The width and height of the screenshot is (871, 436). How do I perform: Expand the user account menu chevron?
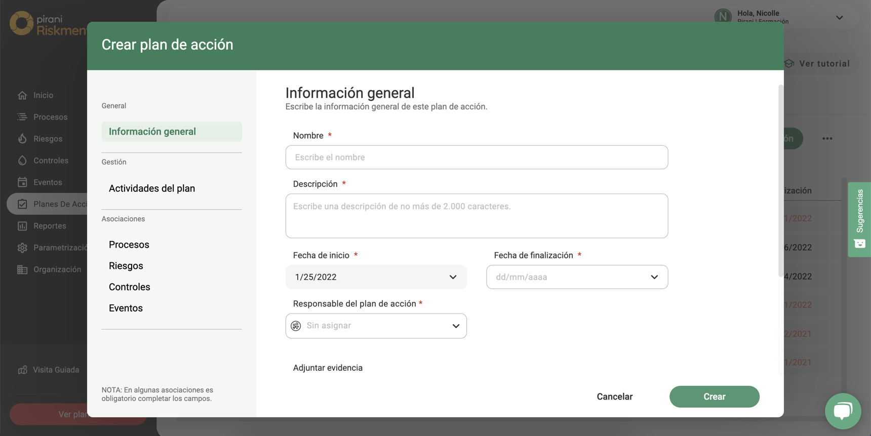coord(839,18)
